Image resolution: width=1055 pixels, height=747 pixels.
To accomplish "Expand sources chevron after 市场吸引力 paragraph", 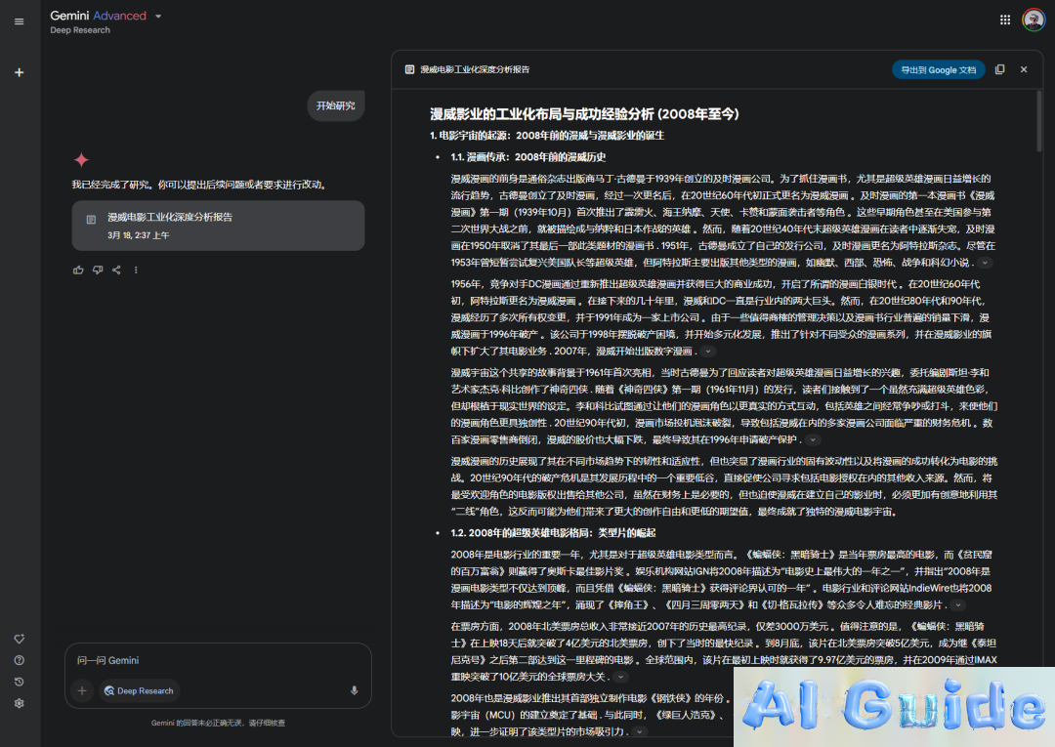I will click(x=639, y=731).
